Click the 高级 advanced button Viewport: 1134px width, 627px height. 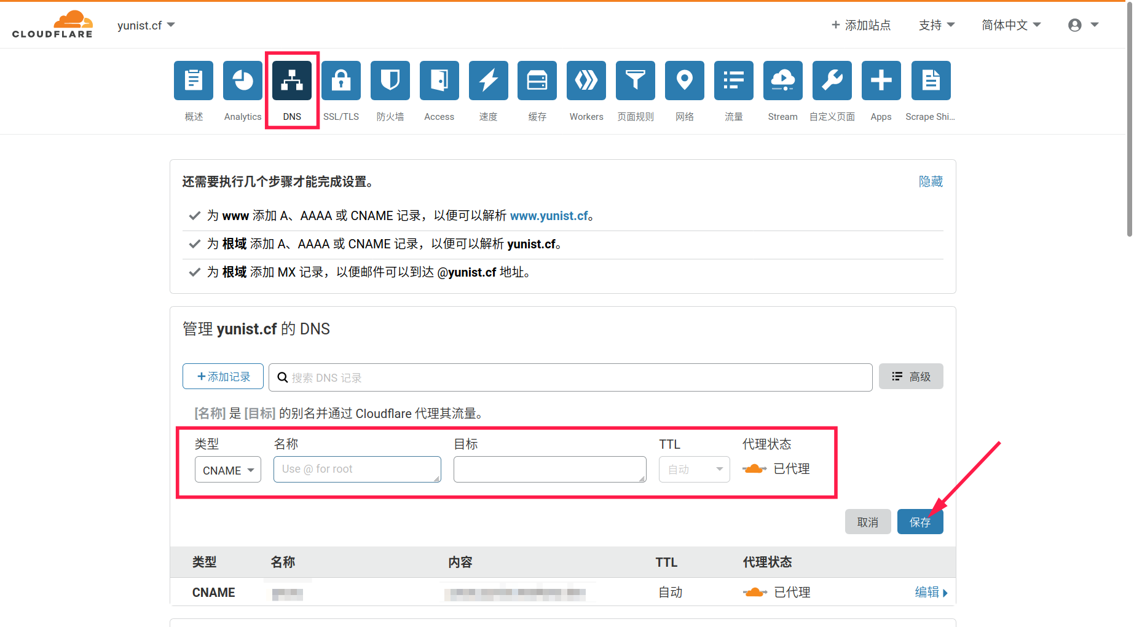click(x=911, y=376)
